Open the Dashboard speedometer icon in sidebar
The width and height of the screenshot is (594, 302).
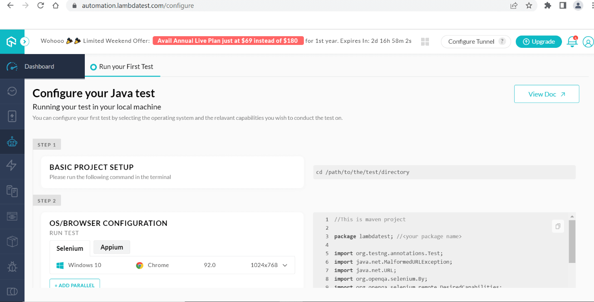coord(12,66)
